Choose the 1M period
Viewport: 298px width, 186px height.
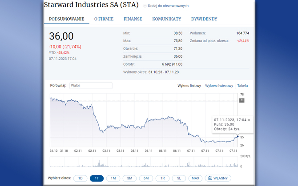coord(113,178)
